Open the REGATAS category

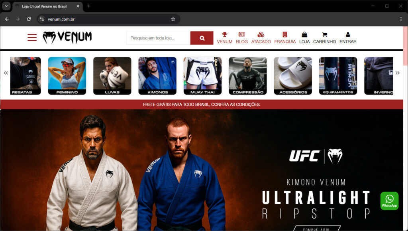[x=25, y=76]
